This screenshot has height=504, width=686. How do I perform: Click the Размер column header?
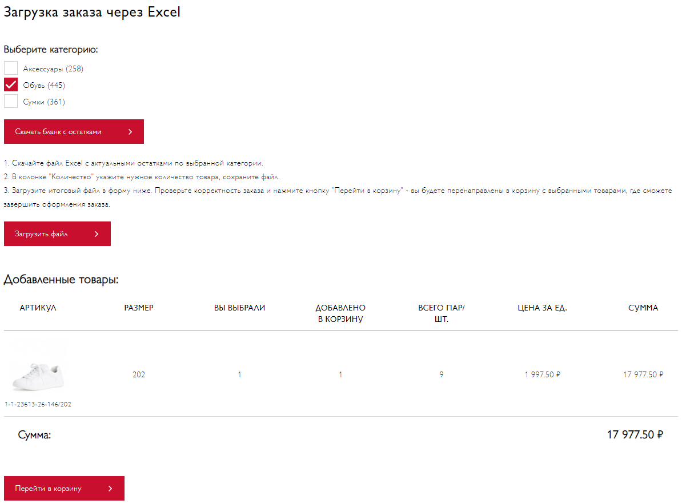coord(139,308)
